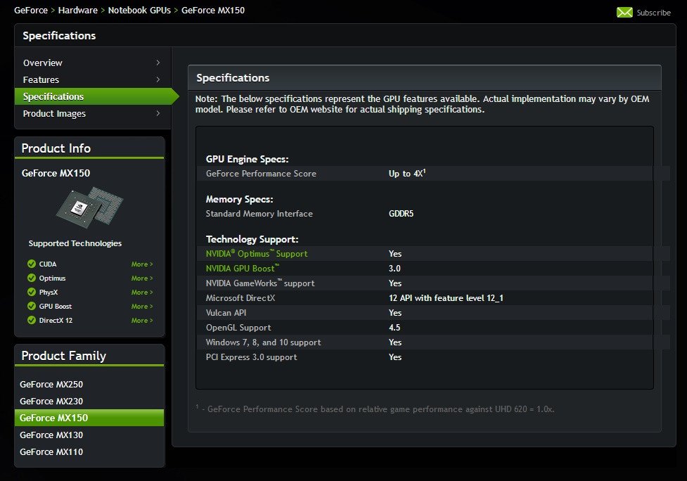
Task: Open More link for CUDA
Action: click(141, 264)
